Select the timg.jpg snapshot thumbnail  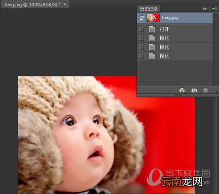153,18
